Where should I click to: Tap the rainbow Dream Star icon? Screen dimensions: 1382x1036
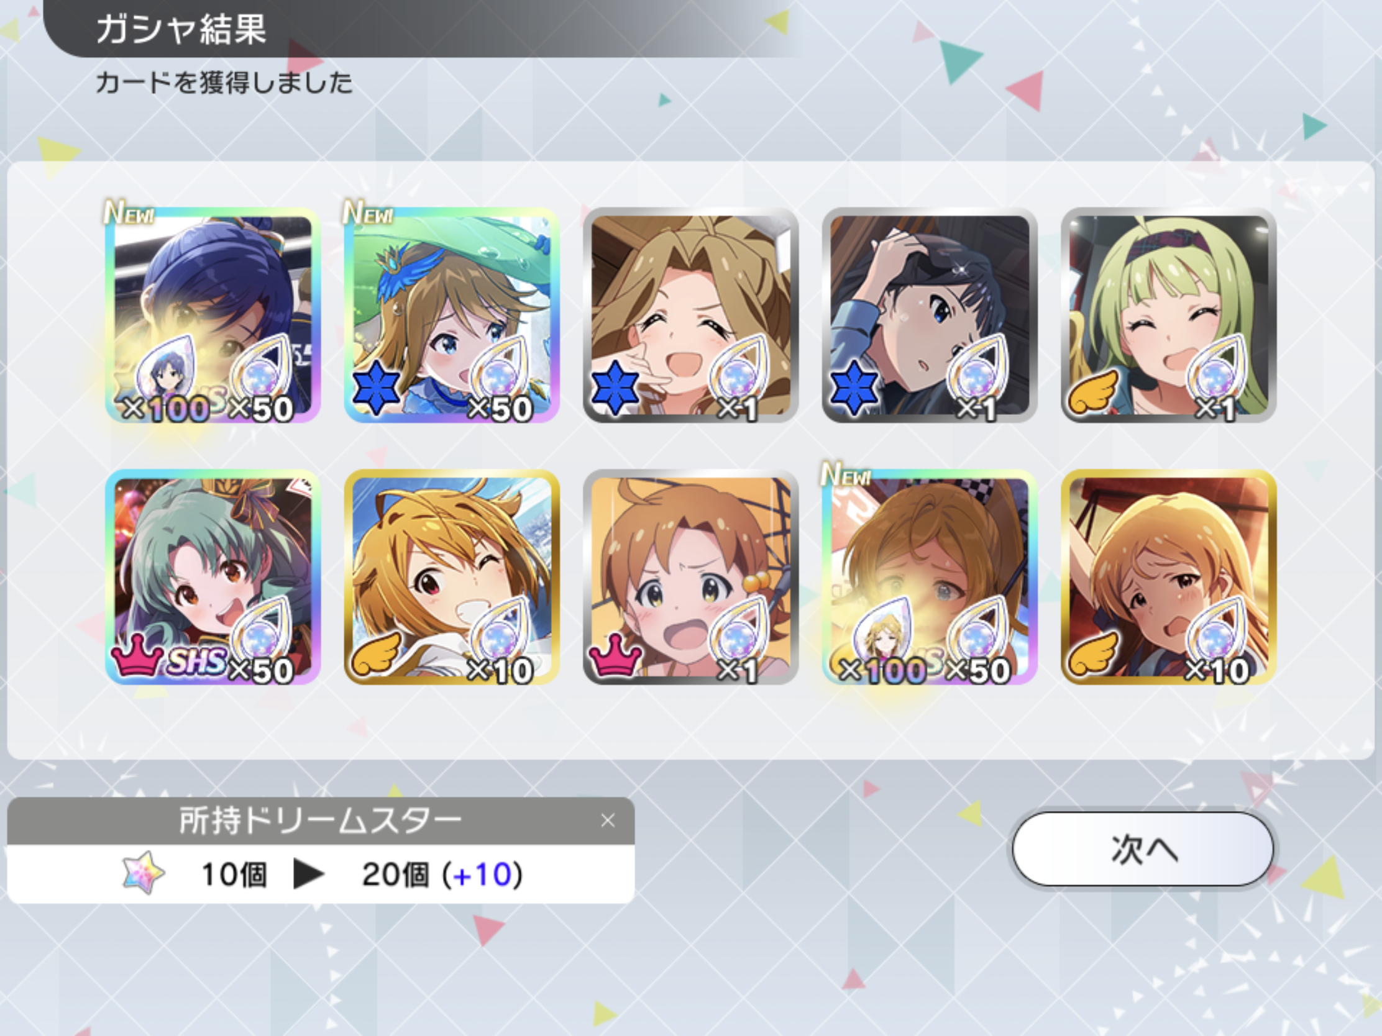pos(144,873)
